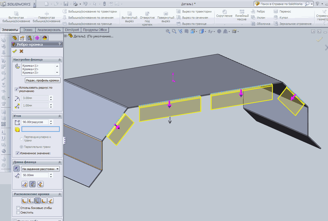Expand the SolidWorks logo menu arrow
Screen dimensions: 328x221
pyautogui.click(x=35, y=4)
